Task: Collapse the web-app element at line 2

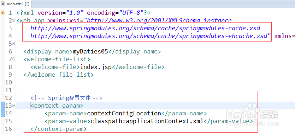Action: (13, 20)
